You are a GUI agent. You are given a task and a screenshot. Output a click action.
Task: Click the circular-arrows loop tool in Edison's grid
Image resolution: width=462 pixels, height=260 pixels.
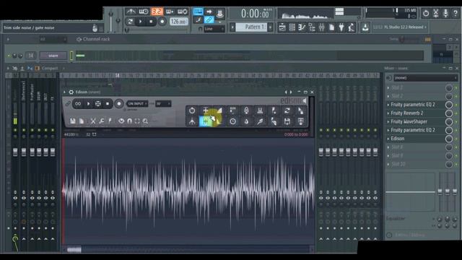[x=287, y=110]
